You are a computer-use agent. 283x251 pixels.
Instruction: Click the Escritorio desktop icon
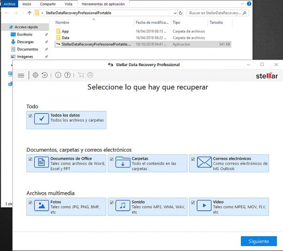(13, 35)
